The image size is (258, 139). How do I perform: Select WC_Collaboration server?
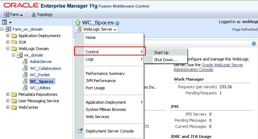45,68
